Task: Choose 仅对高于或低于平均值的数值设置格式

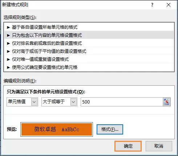Action: coord(89,51)
